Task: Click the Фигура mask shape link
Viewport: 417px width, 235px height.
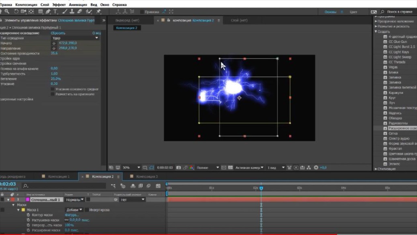Action: pyautogui.click(x=71, y=215)
